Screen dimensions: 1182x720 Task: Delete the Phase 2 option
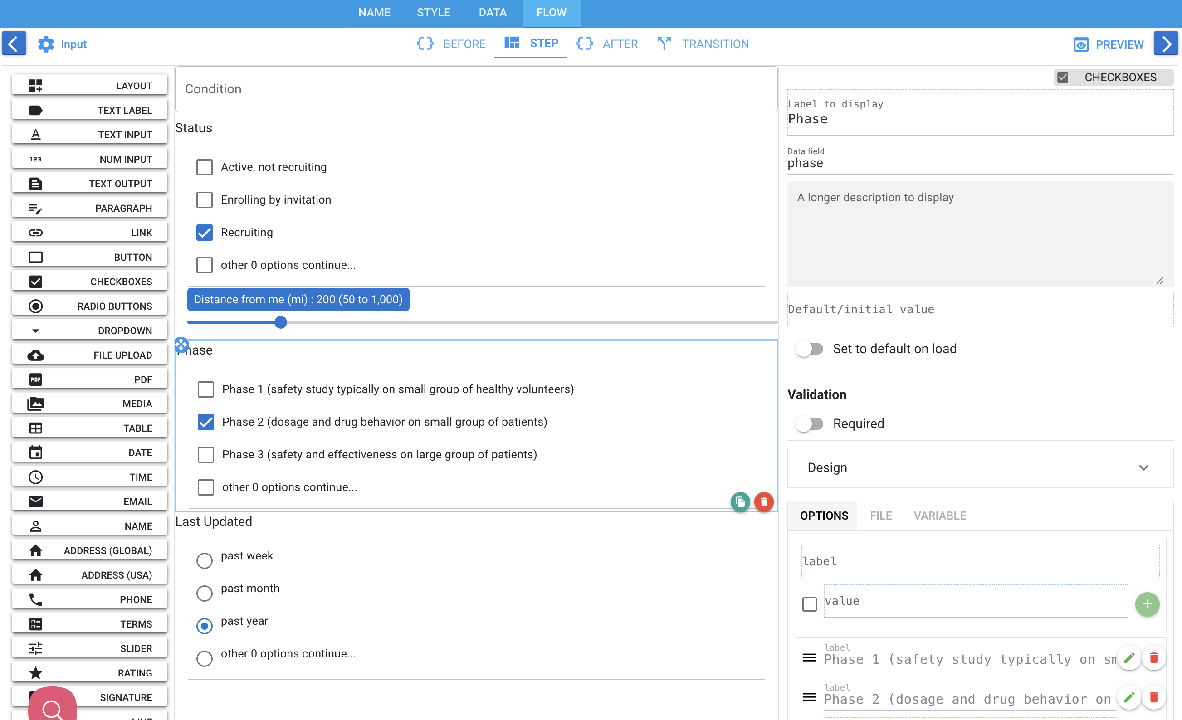pyautogui.click(x=1154, y=697)
